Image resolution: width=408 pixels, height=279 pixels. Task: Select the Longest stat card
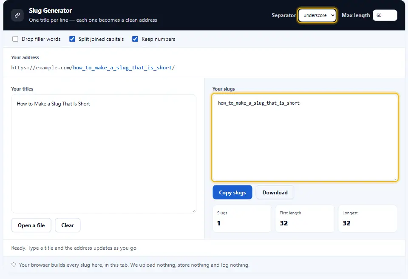(x=367, y=219)
